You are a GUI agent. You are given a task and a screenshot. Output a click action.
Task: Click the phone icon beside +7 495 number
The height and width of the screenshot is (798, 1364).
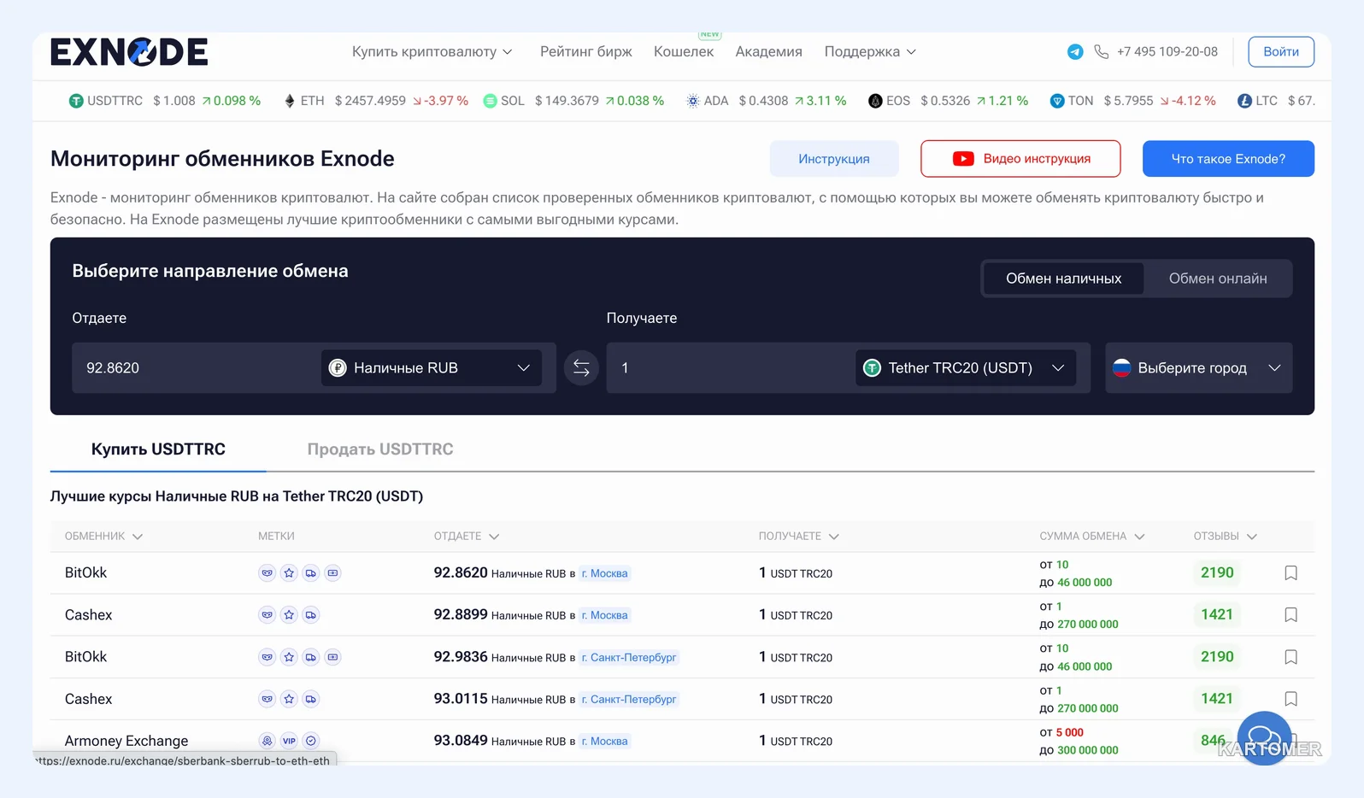click(x=1102, y=52)
